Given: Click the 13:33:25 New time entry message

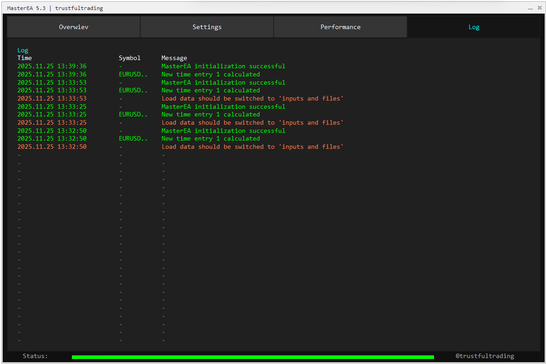Looking at the screenshot, I should 210,114.
